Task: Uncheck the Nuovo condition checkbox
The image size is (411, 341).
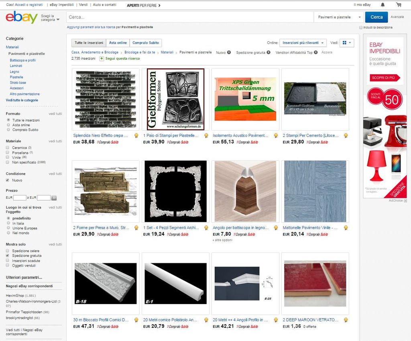Action: [8, 180]
